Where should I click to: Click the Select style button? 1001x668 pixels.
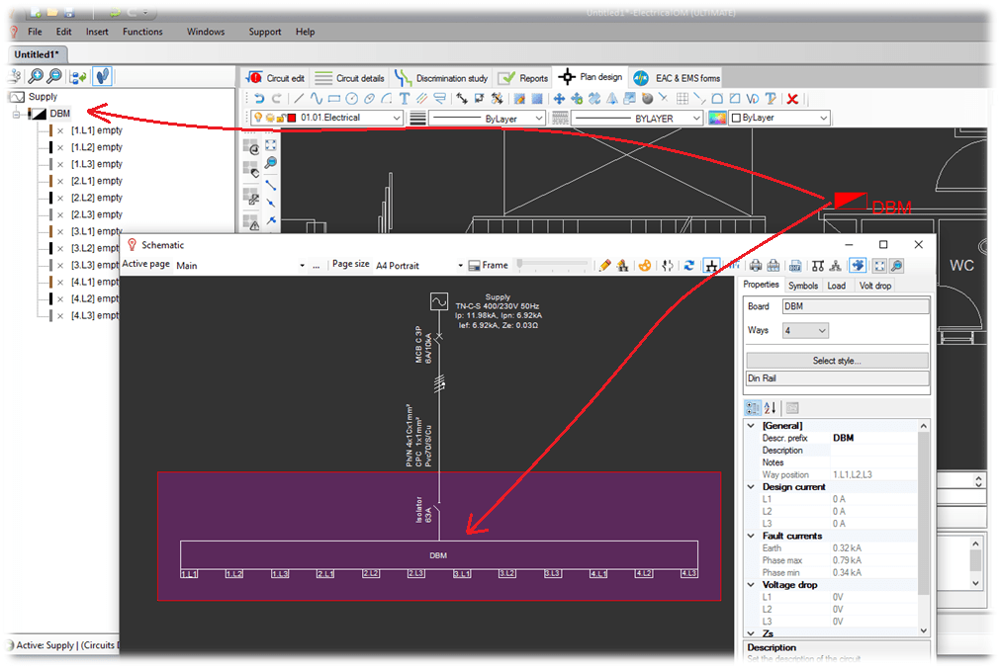[836, 360]
